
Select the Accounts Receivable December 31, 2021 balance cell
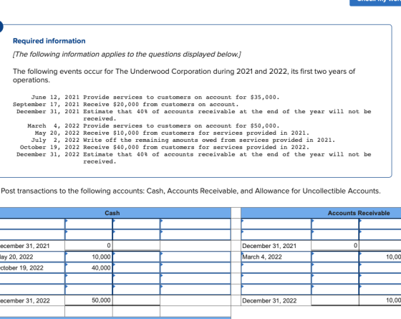(335, 246)
